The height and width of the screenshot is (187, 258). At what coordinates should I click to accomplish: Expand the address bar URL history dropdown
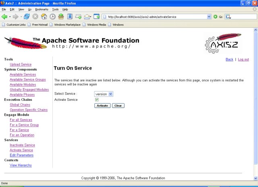click(x=209, y=17)
